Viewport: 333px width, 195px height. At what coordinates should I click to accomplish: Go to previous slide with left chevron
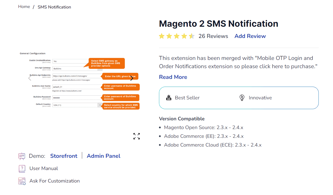tap(29, 78)
